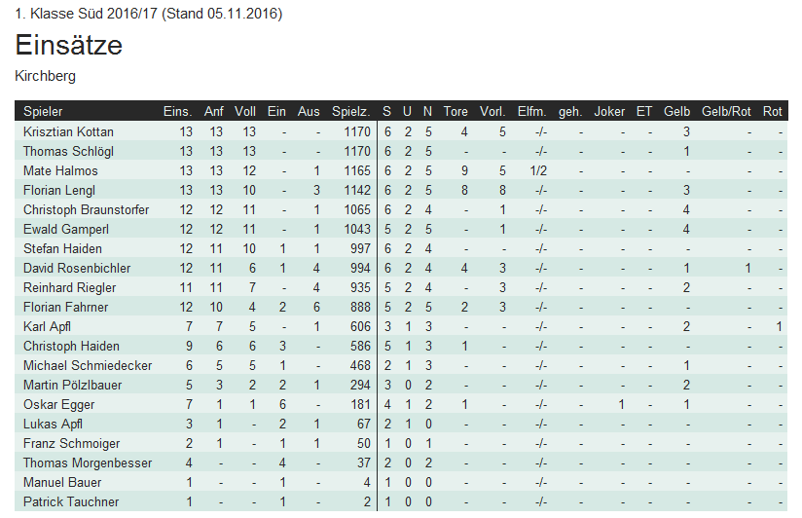Click the Joker column header
This screenshot has height=518, width=802.
click(x=609, y=112)
